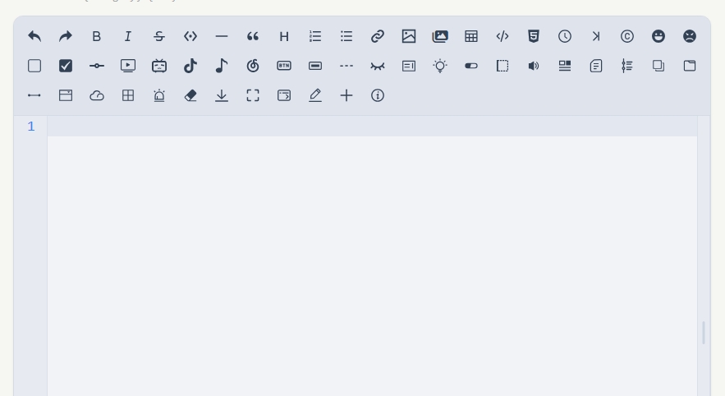Insert a dashed line with the dashes icon
The image size is (725, 396).
[346, 66]
